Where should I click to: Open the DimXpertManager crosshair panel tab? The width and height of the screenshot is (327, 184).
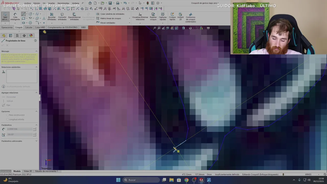tap(24, 36)
